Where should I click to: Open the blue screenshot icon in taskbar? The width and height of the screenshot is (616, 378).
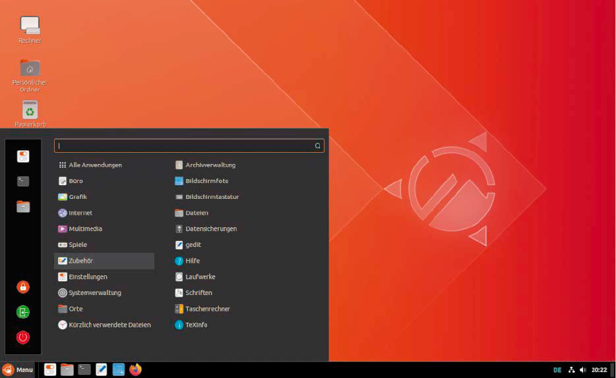118,369
